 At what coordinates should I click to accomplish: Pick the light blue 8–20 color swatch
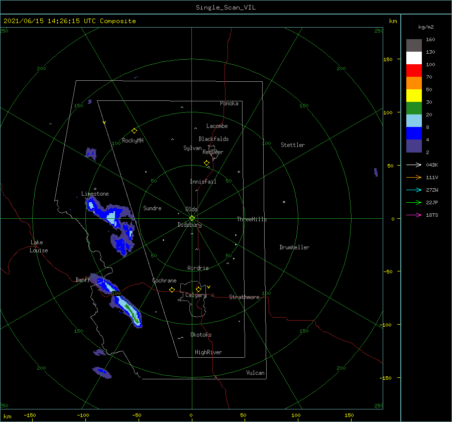(414, 121)
